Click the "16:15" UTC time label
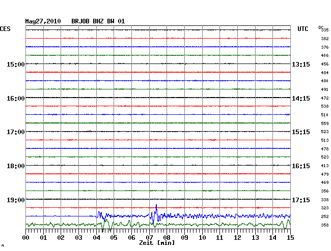The width and height of the screenshot is (331, 251). coord(301,166)
